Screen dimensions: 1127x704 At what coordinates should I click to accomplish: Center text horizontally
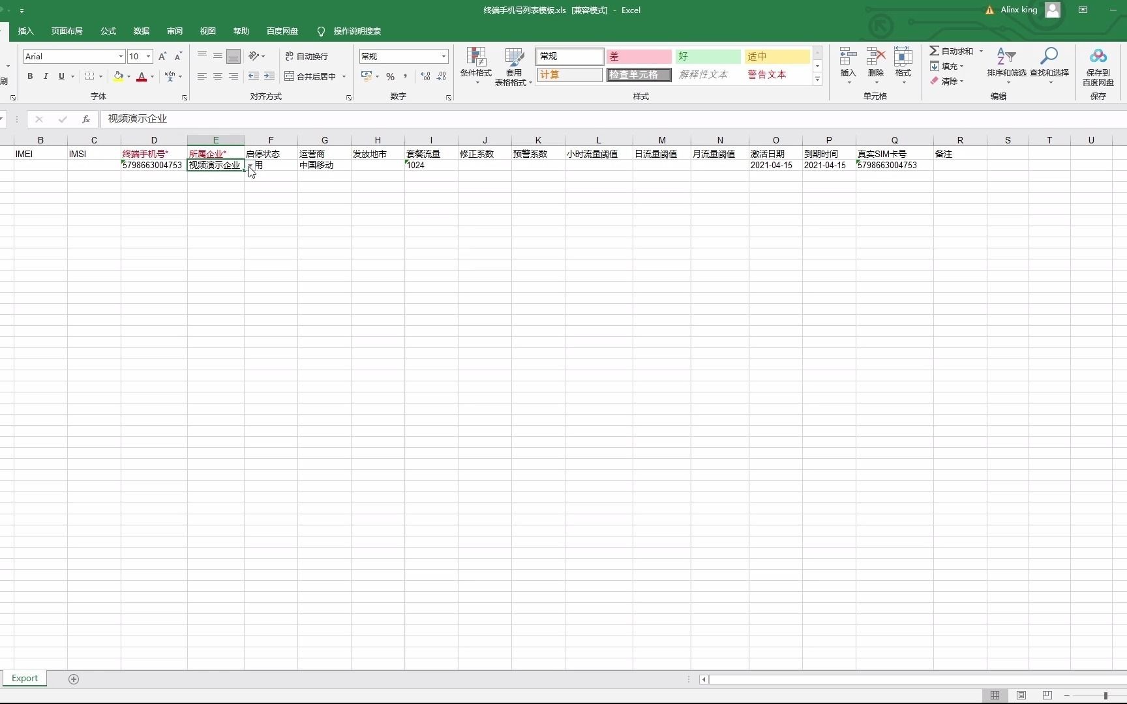(x=218, y=76)
